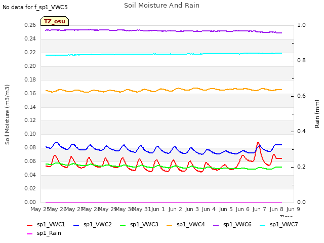
Task: Click the 0.08 left axis value
Action: [x=30, y=147]
